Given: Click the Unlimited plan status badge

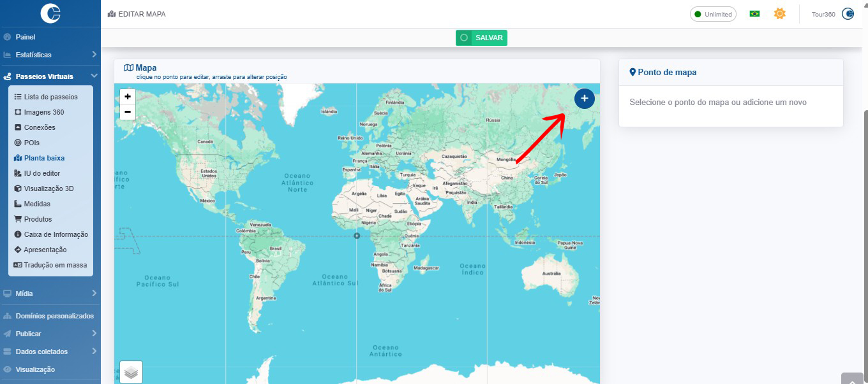Looking at the screenshot, I should [x=713, y=14].
